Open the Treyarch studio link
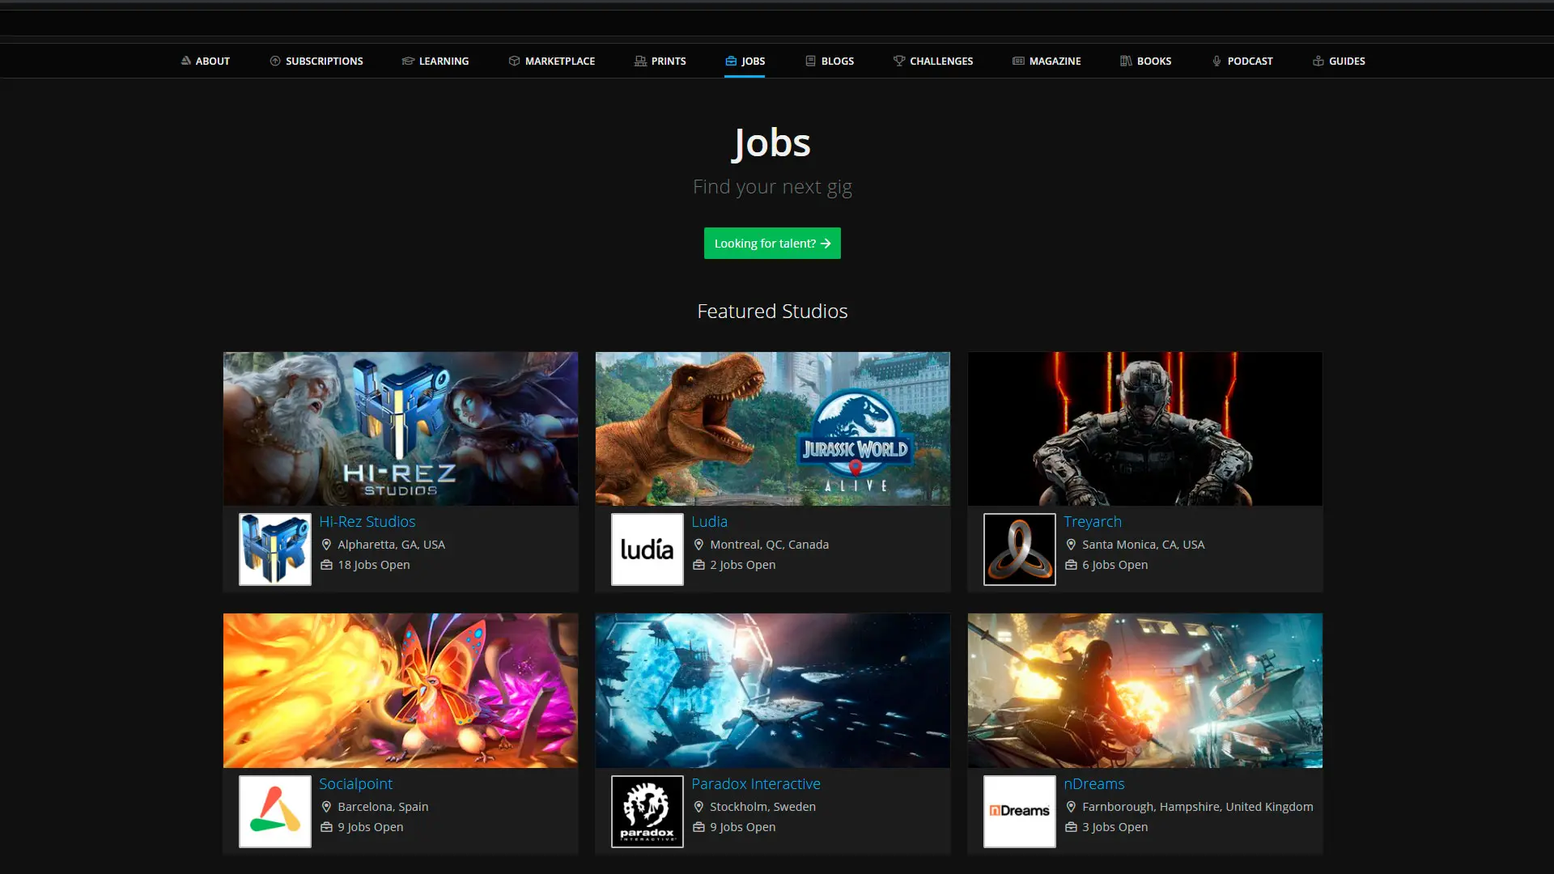The image size is (1554, 874). 1093,522
